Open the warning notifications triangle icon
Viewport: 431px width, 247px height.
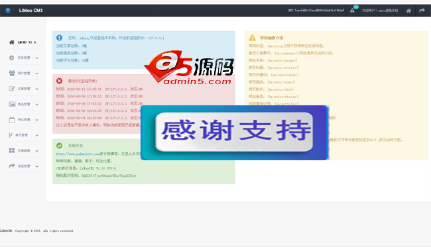click(352, 11)
